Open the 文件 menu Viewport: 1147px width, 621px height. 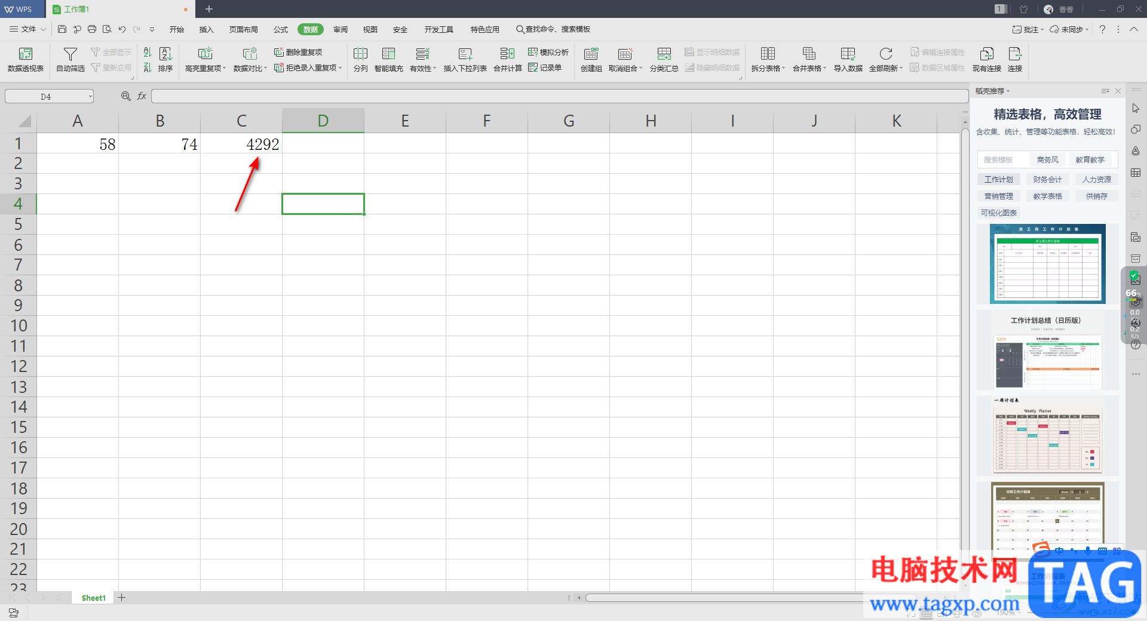coord(27,29)
